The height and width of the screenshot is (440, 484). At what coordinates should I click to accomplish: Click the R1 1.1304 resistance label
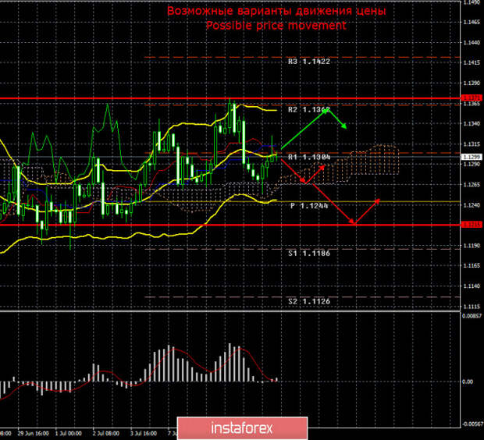click(309, 158)
